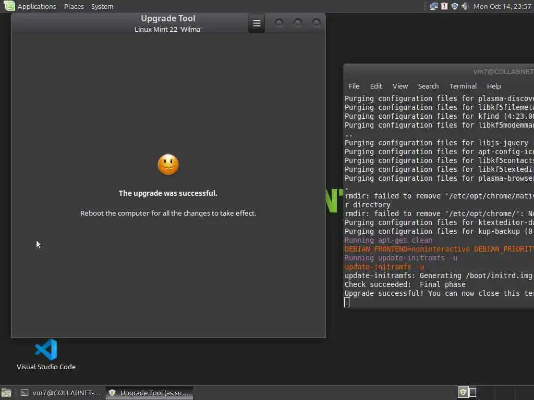Click the terminal line about apt-config-ico
The height and width of the screenshot is (400, 534).
439,152
